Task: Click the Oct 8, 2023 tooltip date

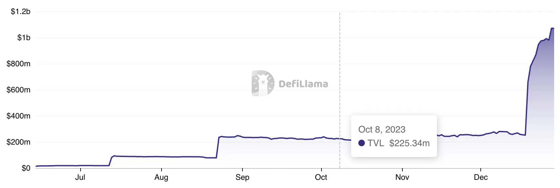Action: (x=381, y=130)
